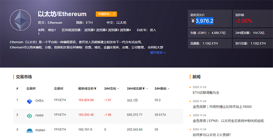Click 市值(CNY) 4,508.77亿 box

(x=210, y=33)
